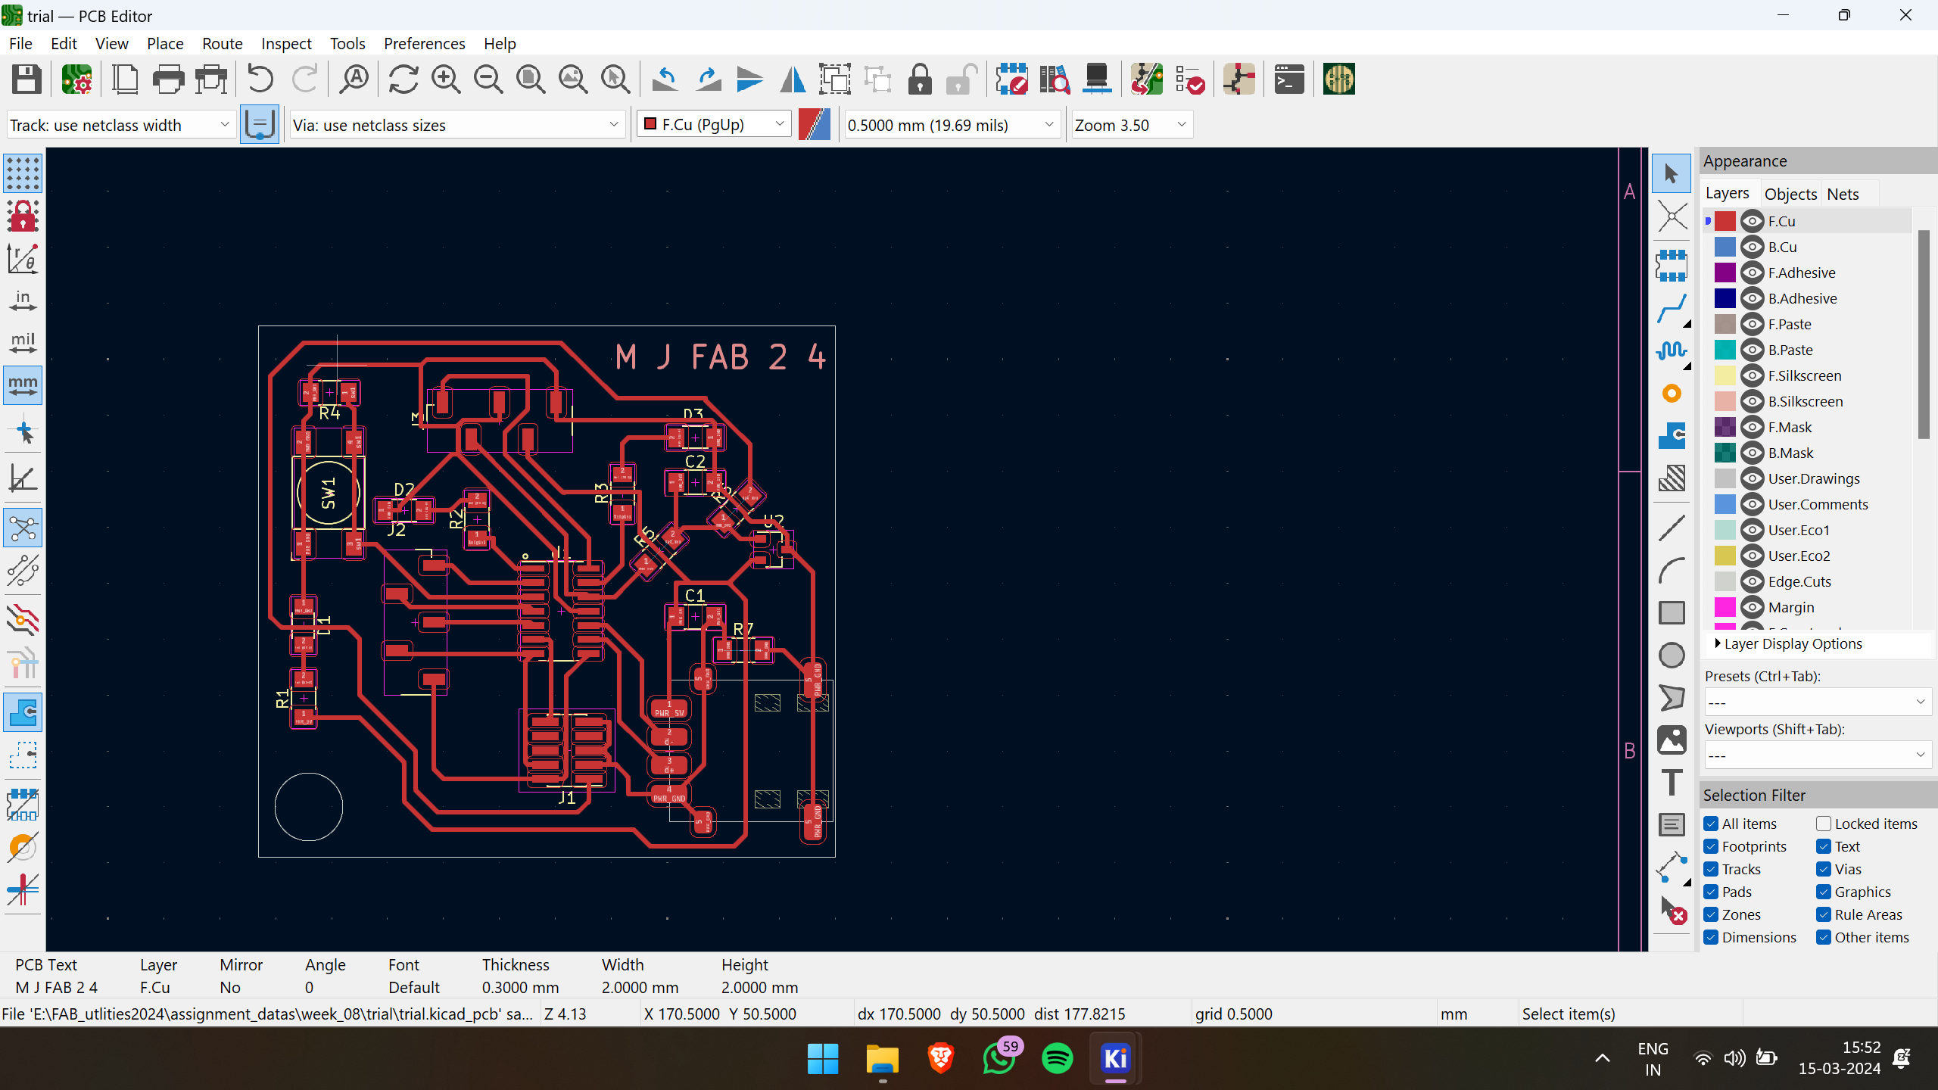Screen dimensions: 1938x1090
Task: Click the B.Mask color swatch
Action: click(x=1725, y=453)
